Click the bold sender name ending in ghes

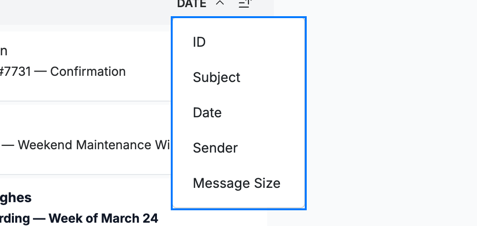16,198
